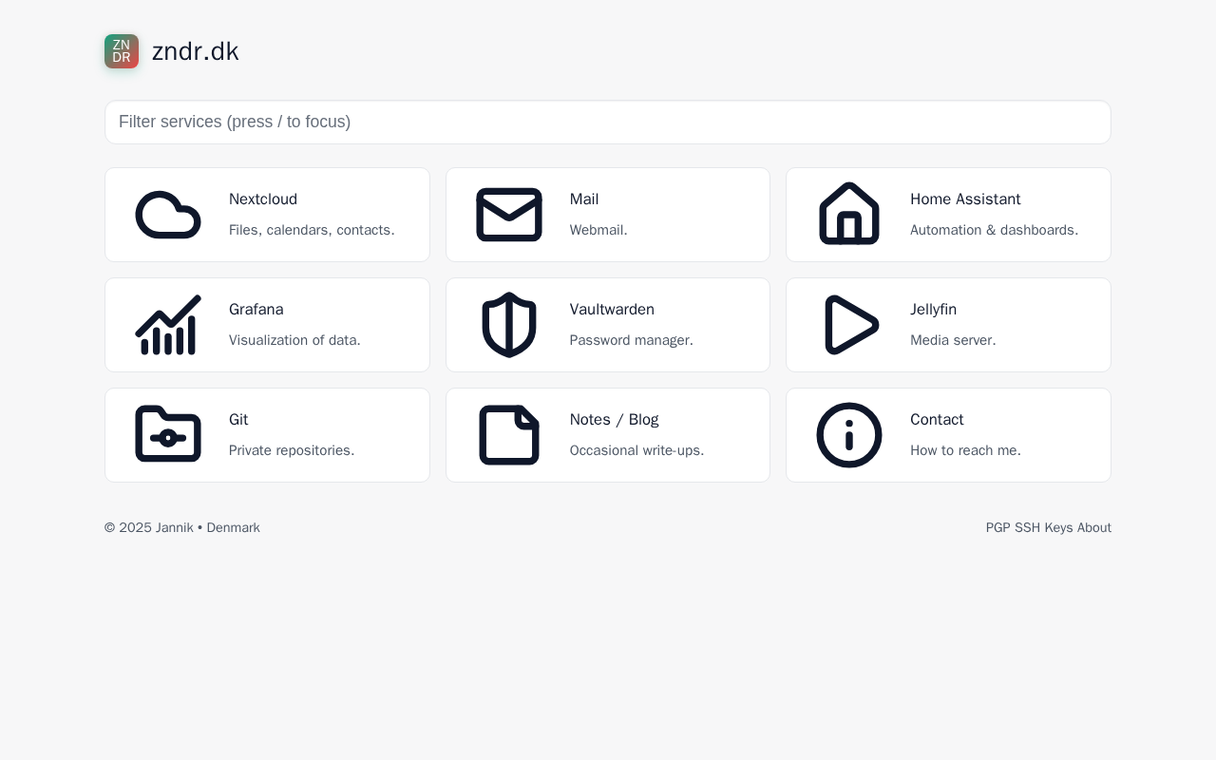This screenshot has height=760, width=1216.
Task: Go to the zndr.dk site title
Action: click(x=196, y=51)
